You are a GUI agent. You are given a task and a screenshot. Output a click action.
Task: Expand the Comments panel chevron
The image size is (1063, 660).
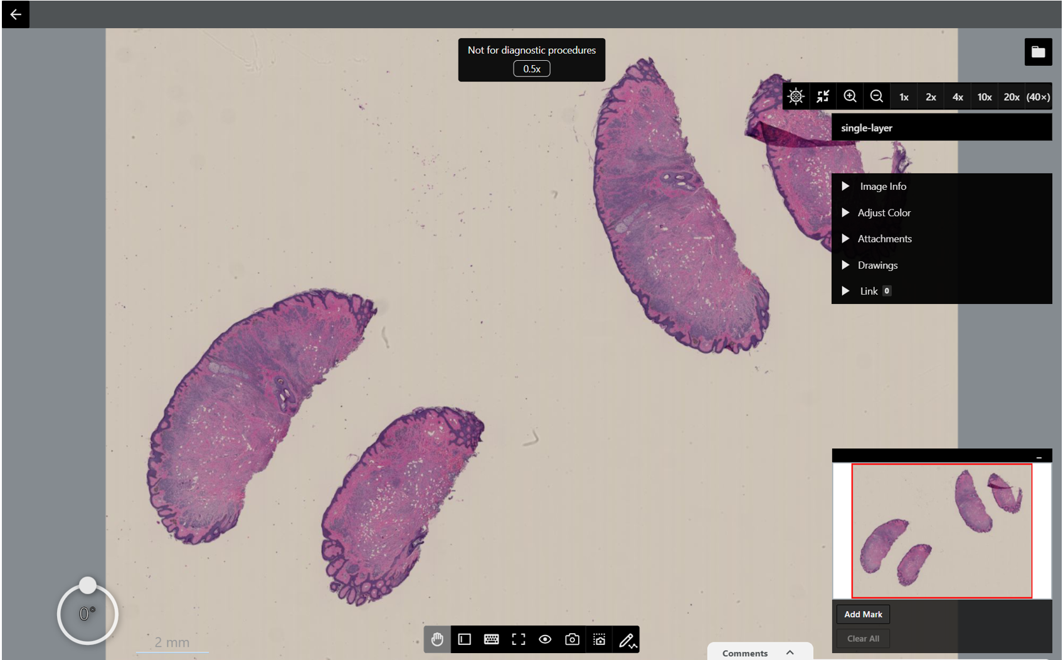790,652
